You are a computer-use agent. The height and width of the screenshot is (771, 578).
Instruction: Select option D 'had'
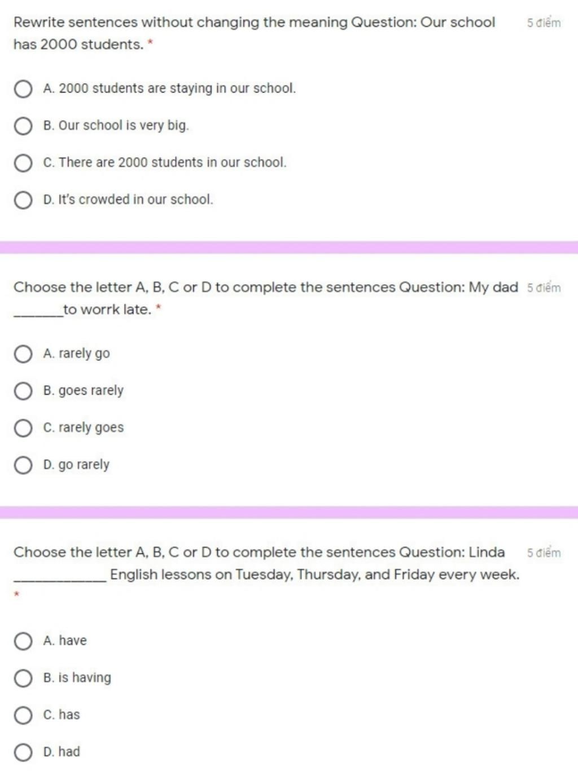click(x=23, y=752)
